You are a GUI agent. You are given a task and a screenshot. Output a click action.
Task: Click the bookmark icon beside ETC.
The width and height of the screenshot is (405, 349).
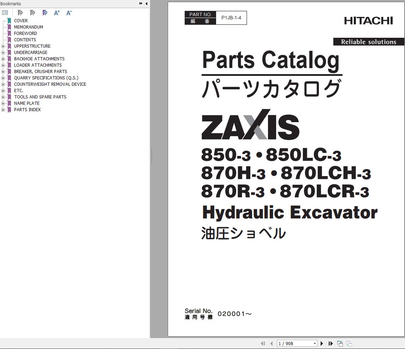click(9, 91)
